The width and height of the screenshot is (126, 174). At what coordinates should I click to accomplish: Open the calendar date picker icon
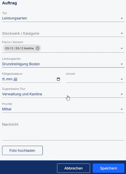(x=58, y=79)
